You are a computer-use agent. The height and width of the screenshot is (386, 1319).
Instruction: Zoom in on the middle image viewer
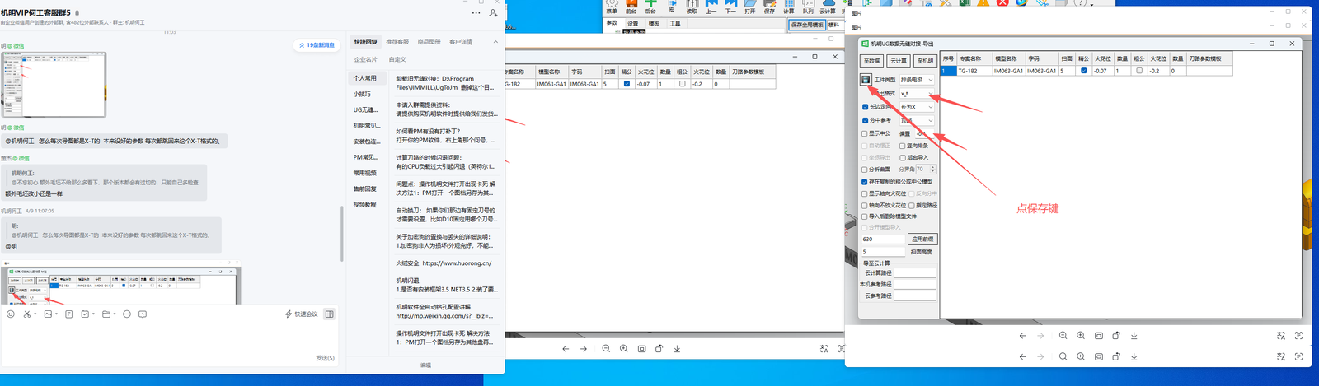tap(624, 349)
